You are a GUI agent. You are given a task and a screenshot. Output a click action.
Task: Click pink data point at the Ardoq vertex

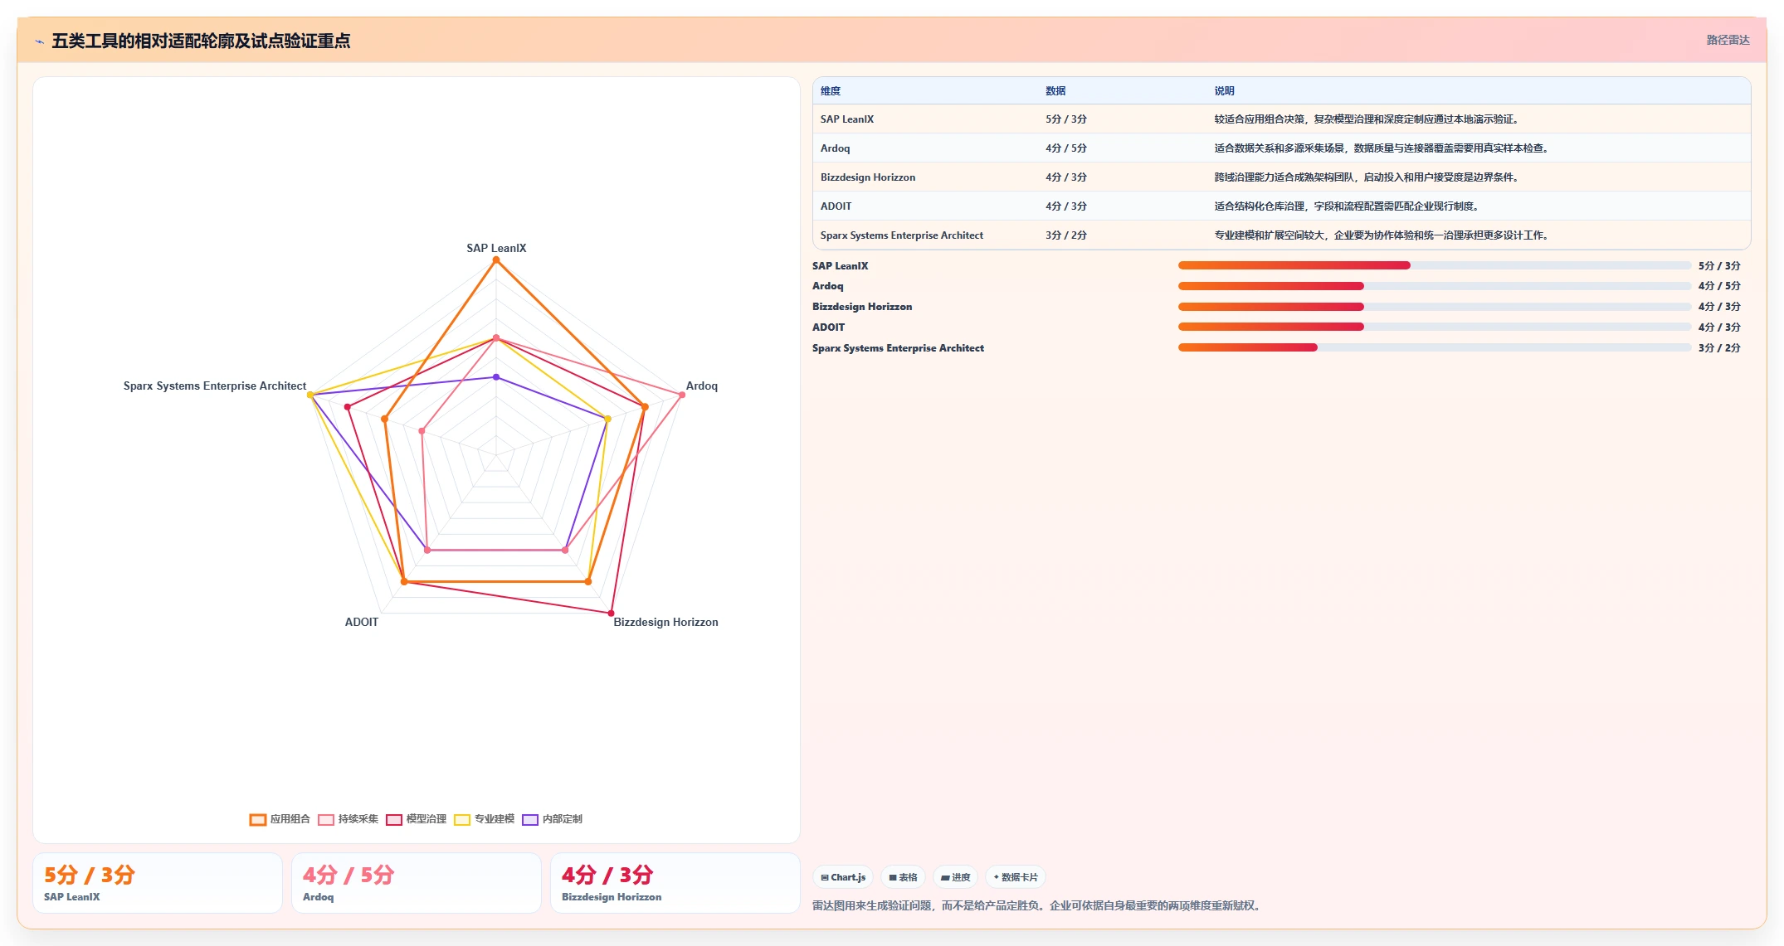(x=682, y=395)
